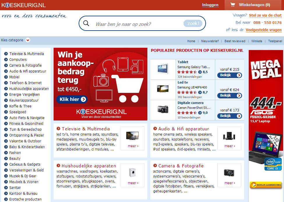Select Sanitair category
Viewport: 284px width, 202px height.
pyautogui.click(x=15, y=187)
